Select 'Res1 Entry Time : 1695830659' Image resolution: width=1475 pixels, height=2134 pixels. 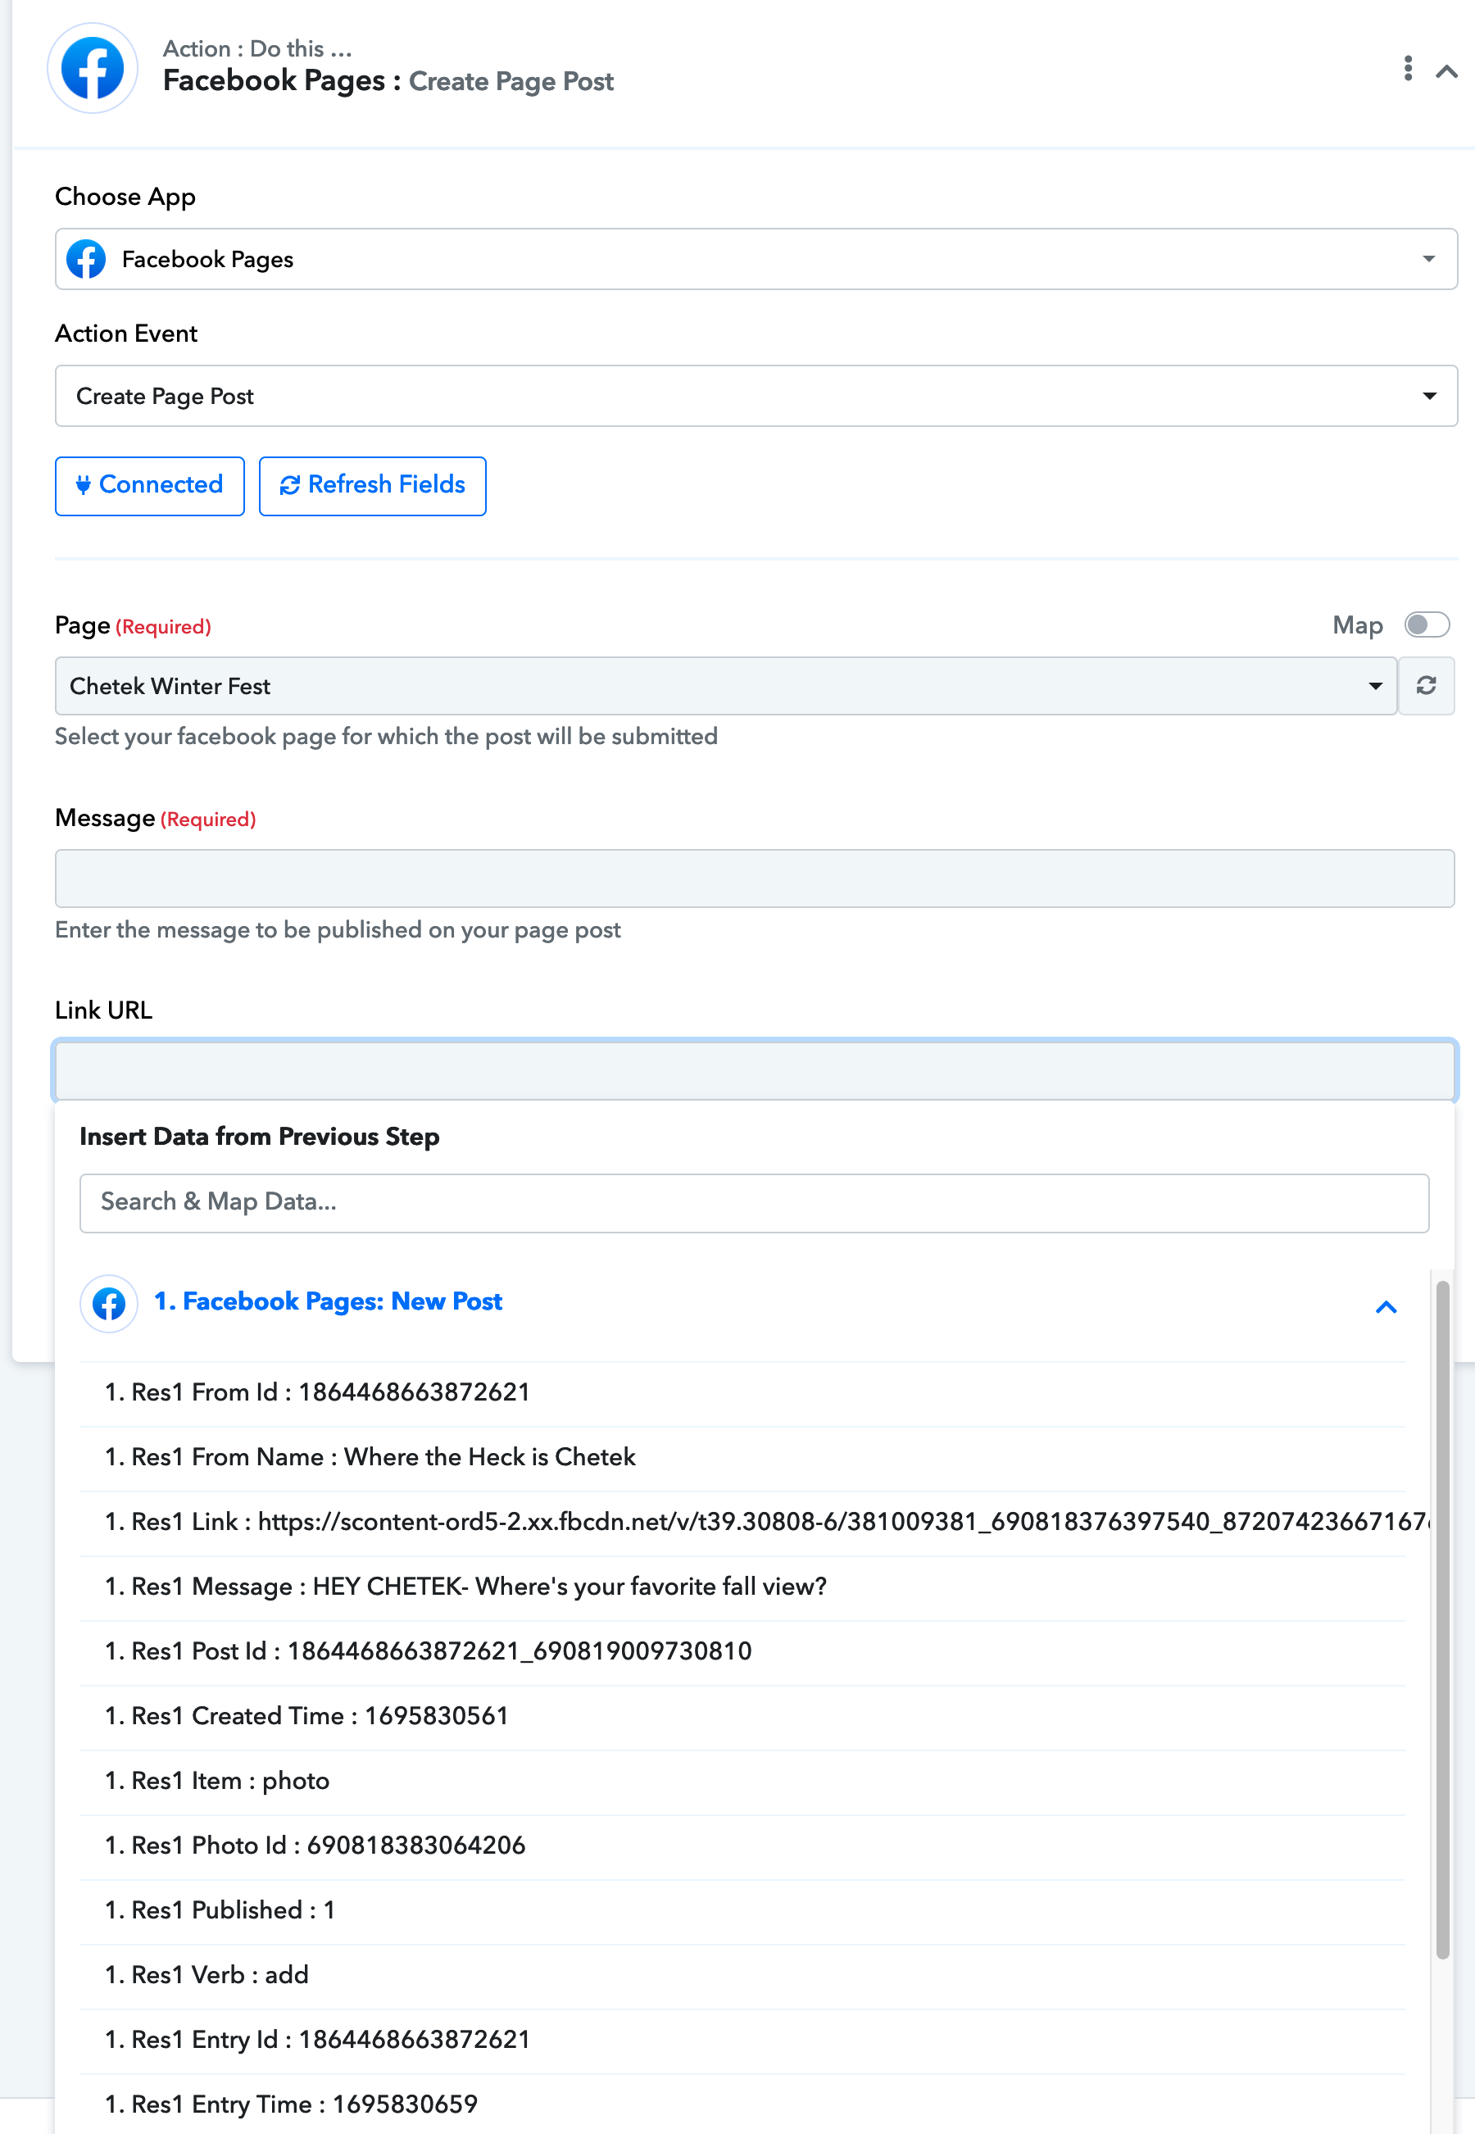(742, 2104)
